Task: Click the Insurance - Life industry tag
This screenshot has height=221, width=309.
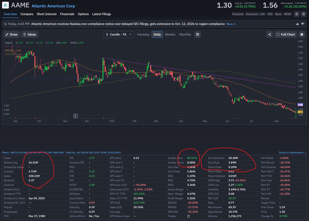Action: [x=255, y=14]
